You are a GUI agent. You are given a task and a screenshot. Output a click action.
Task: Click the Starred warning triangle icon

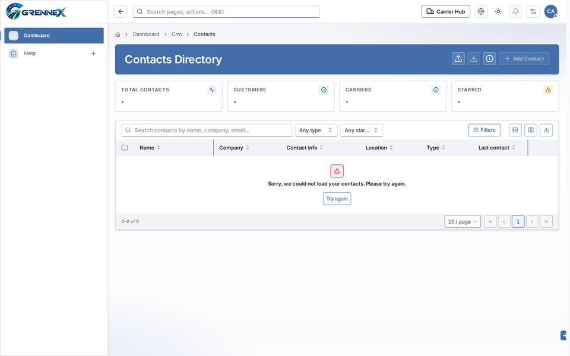pos(548,90)
